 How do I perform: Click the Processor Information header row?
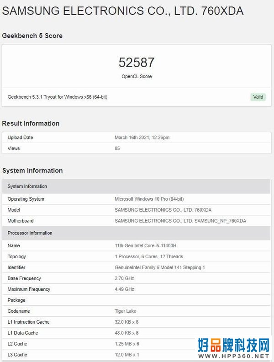click(136, 233)
